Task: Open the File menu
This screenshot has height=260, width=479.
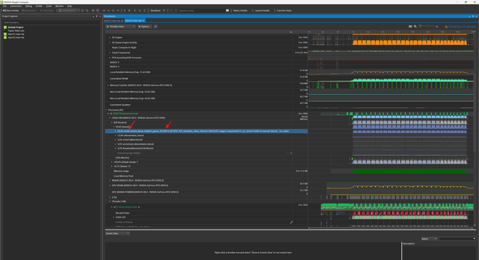Action: 5,6
